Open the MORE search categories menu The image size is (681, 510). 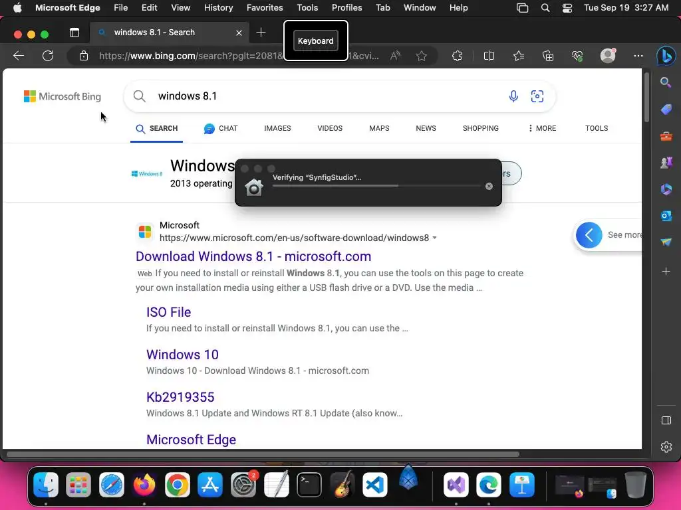(542, 128)
